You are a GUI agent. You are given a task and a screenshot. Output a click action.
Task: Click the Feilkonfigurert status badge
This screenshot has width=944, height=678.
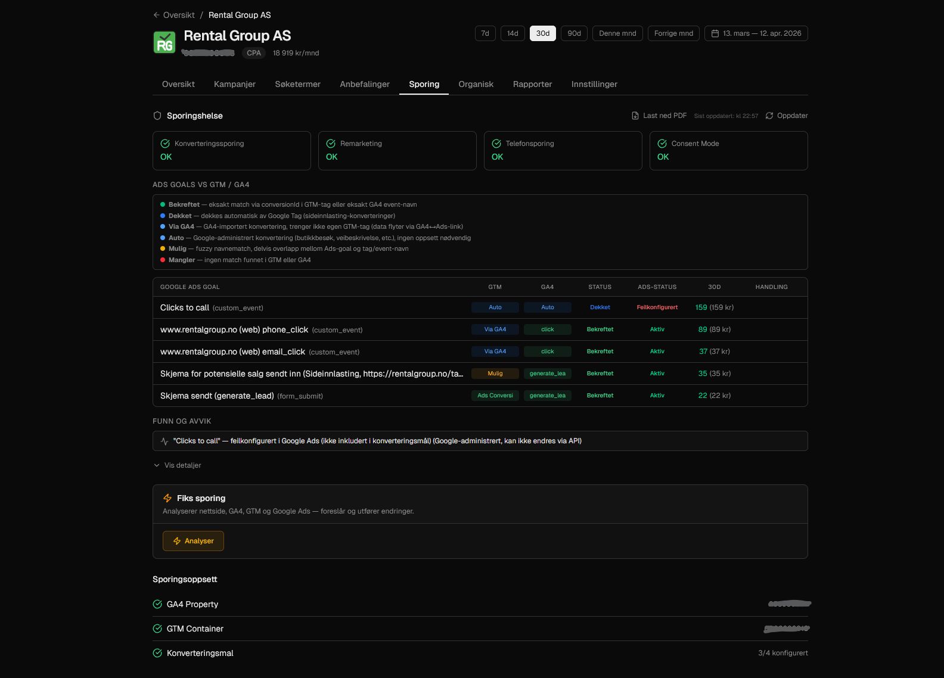[x=657, y=307]
